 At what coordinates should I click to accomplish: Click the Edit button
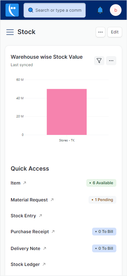pyautogui.click(x=115, y=32)
